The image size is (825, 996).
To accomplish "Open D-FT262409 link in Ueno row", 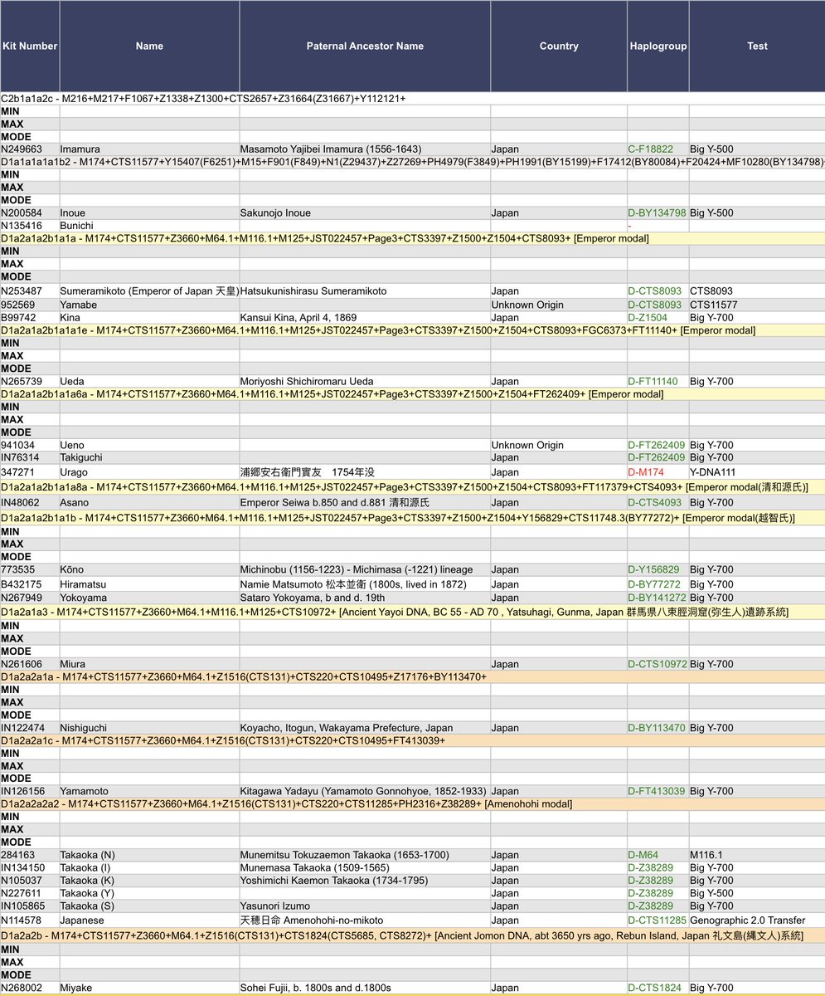I will point(657,446).
